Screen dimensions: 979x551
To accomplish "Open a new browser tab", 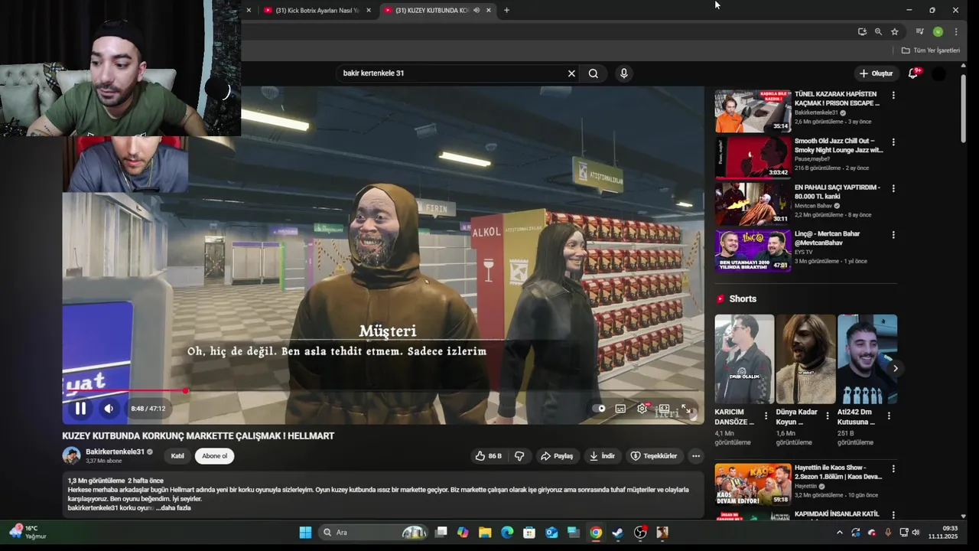I will (506, 10).
